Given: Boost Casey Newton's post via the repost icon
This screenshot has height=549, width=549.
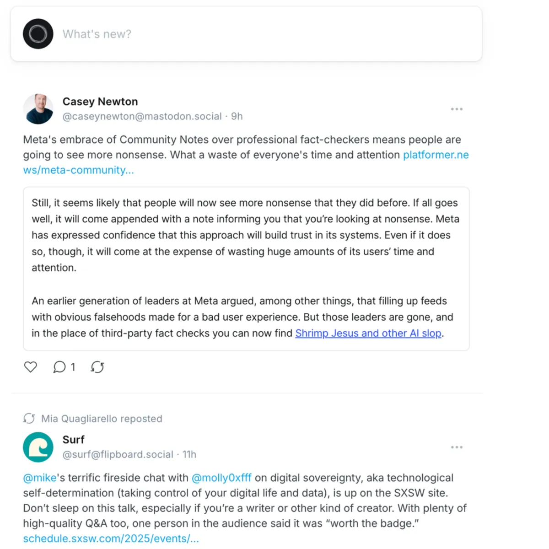Looking at the screenshot, I should [x=97, y=366].
